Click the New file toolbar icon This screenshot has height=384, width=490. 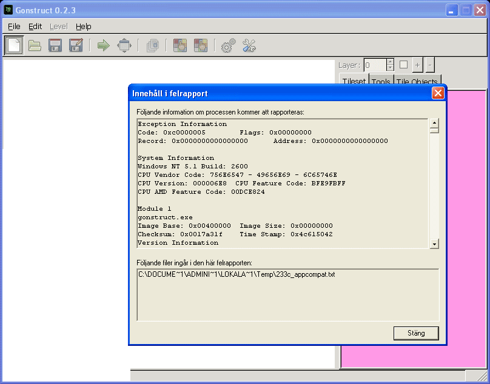(x=14, y=45)
